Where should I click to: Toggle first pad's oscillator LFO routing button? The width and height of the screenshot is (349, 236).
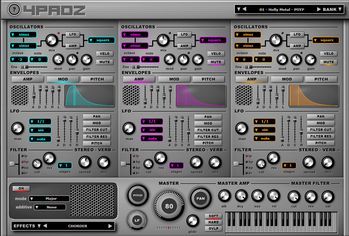(x=73, y=35)
